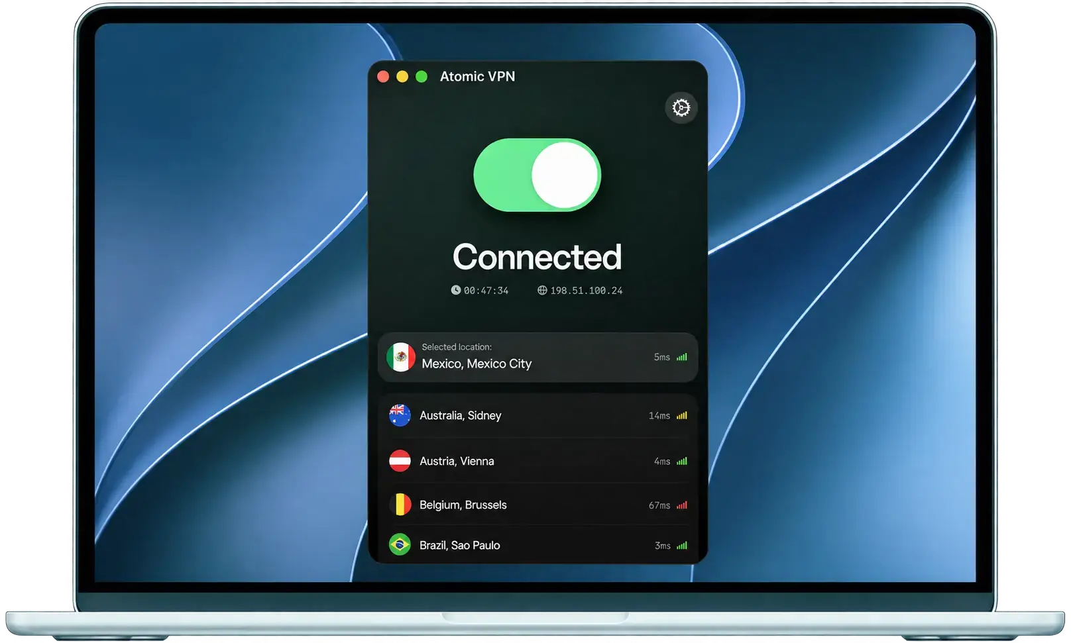Click the IP address 198.51.100.24

coord(587,291)
